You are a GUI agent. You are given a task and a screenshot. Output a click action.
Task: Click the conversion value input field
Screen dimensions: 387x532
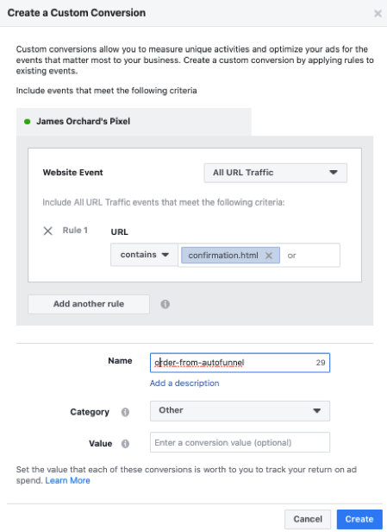click(240, 442)
